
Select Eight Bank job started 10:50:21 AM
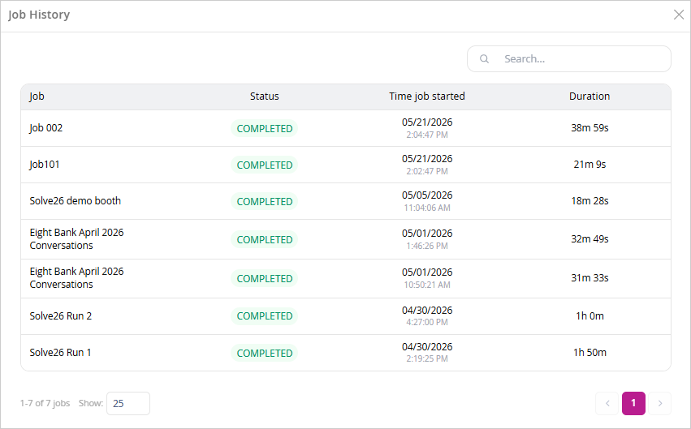click(x=346, y=278)
